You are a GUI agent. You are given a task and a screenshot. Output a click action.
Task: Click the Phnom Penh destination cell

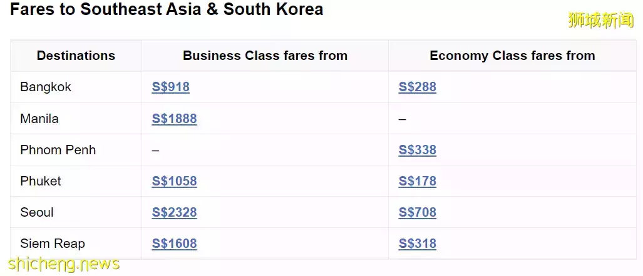(58, 150)
